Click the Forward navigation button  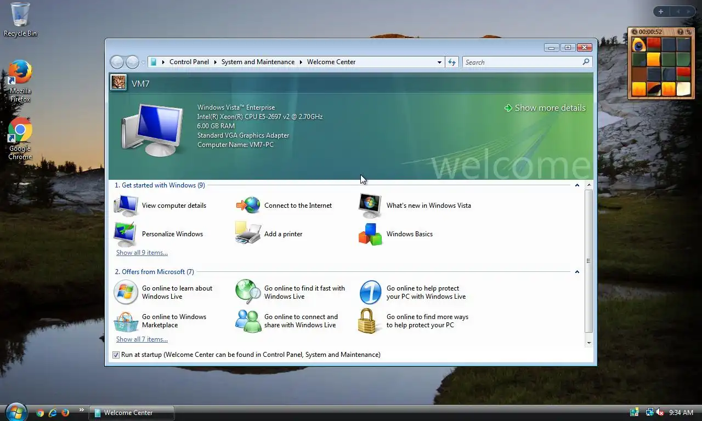pos(132,62)
